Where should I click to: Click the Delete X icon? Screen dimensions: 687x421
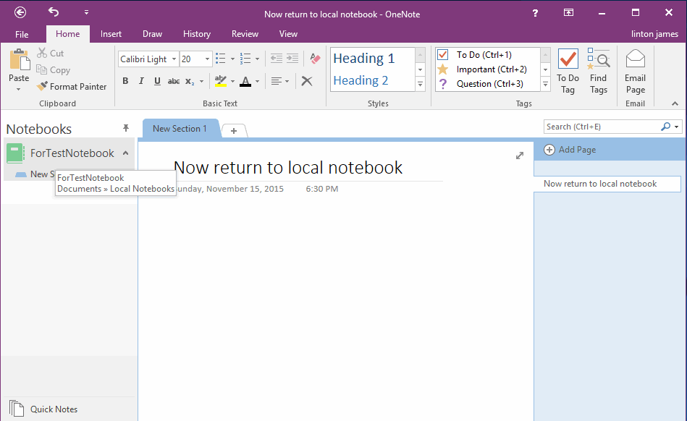pos(307,81)
